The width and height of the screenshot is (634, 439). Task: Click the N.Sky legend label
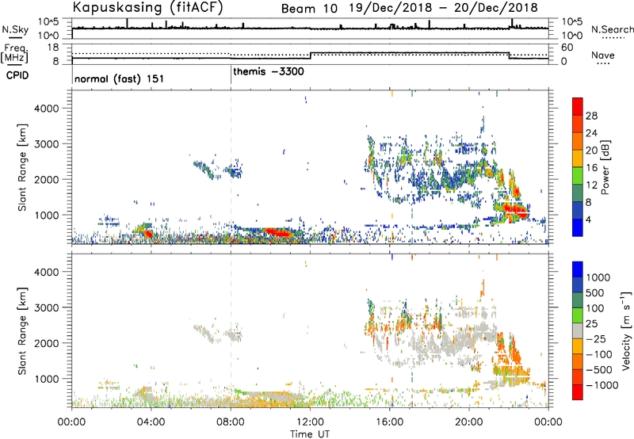15,30
